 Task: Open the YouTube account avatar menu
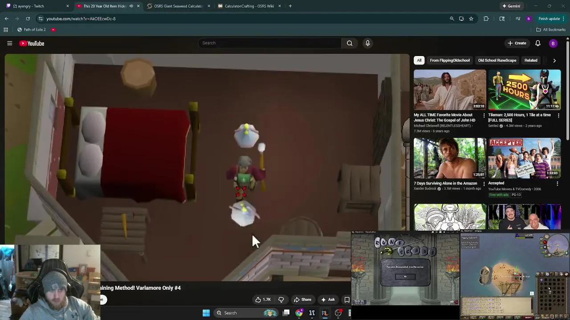[553, 43]
